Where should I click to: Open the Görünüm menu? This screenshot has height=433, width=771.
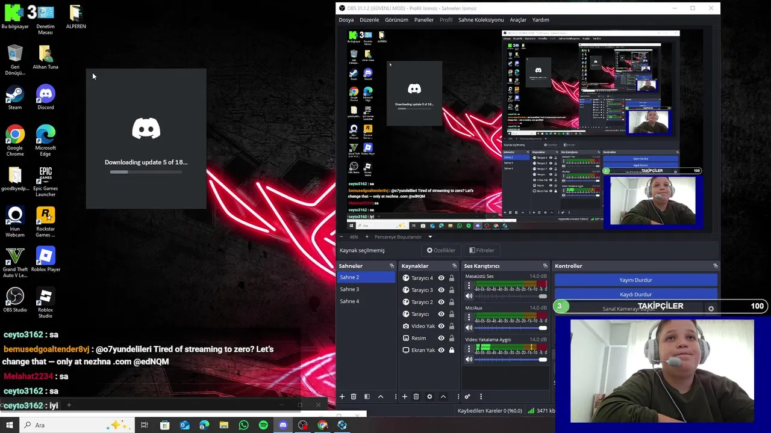coord(396,20)
